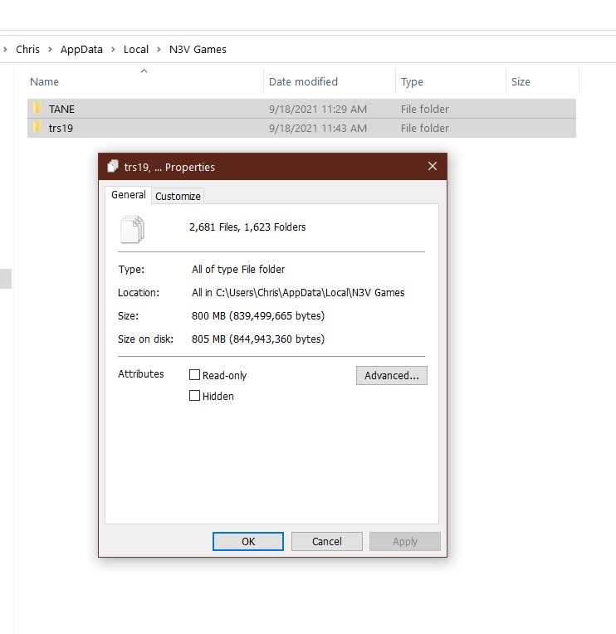Confirm with the OK button
Viewport: 616px width, 634px height.
[248, 541]
